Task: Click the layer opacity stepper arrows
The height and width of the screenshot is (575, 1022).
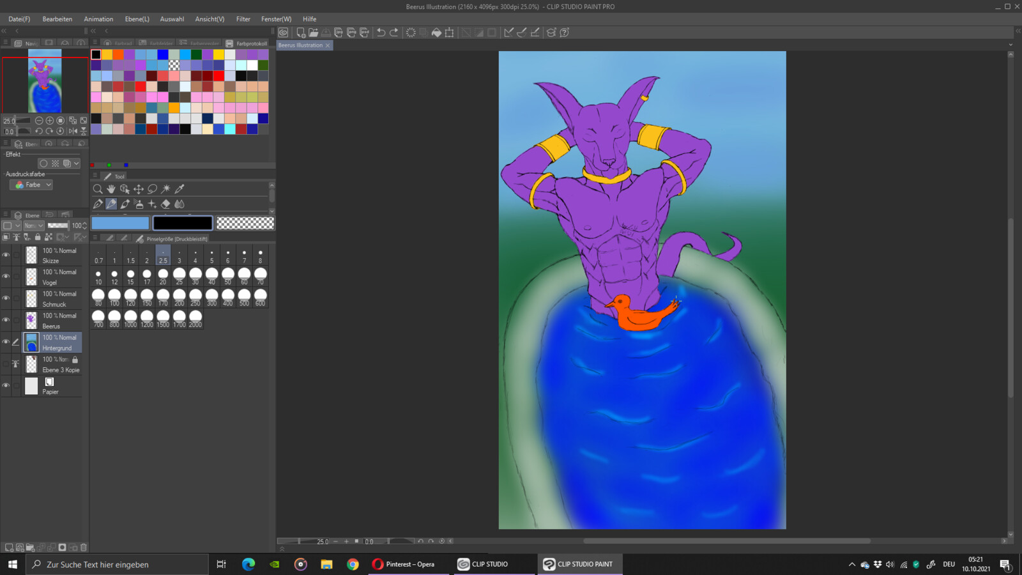Action: 84,226
